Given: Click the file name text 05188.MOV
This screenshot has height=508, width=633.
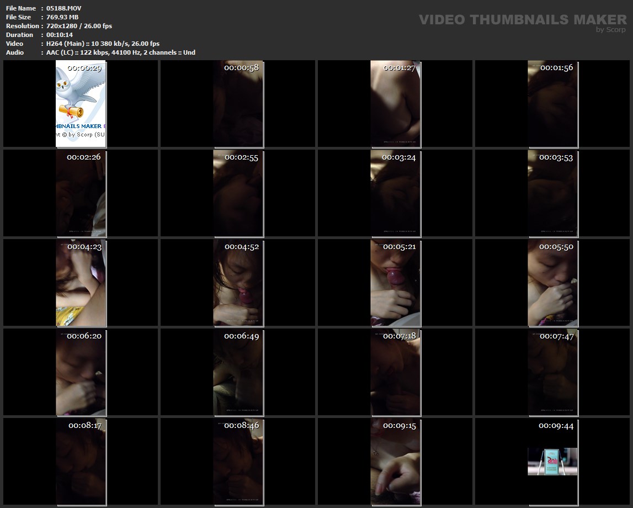Looking at the screenshot, I should 64,8.
